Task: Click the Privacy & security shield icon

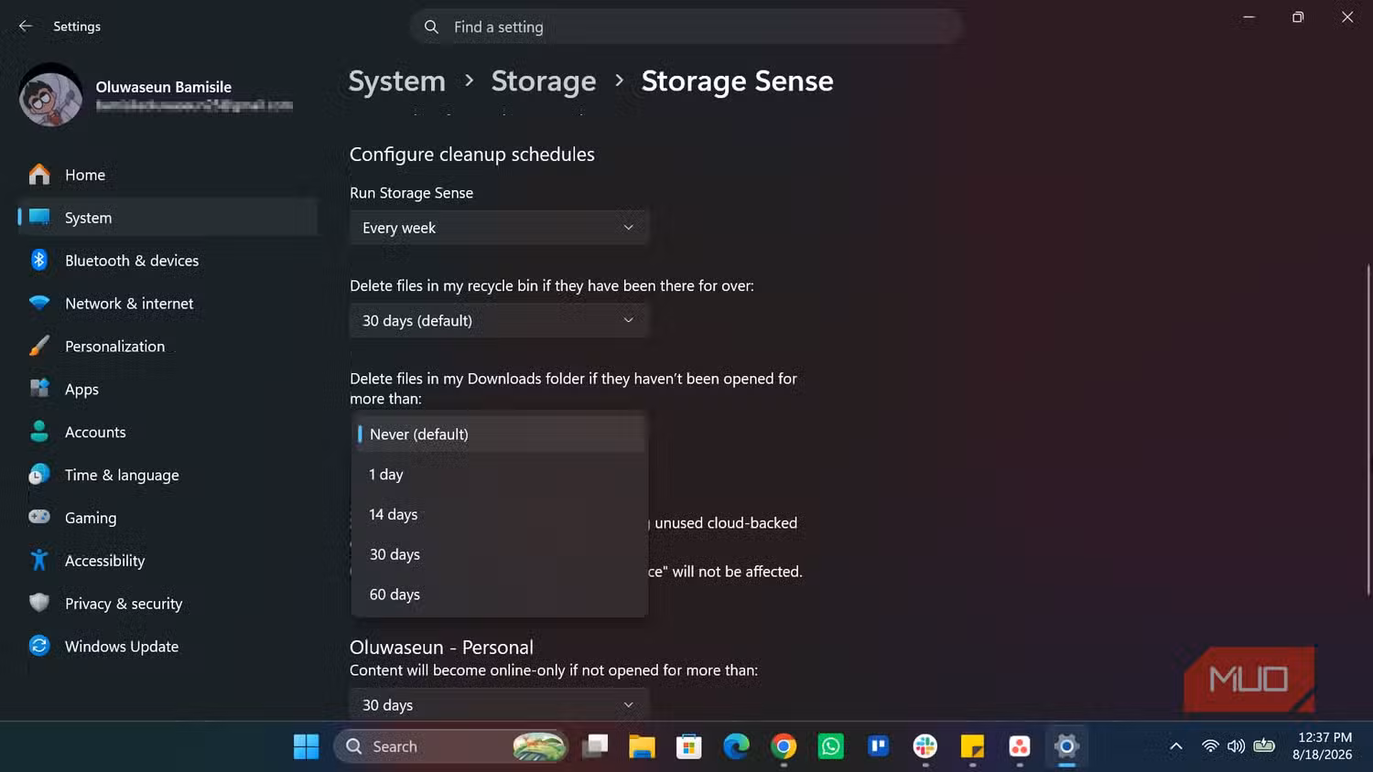Action: 39,603
